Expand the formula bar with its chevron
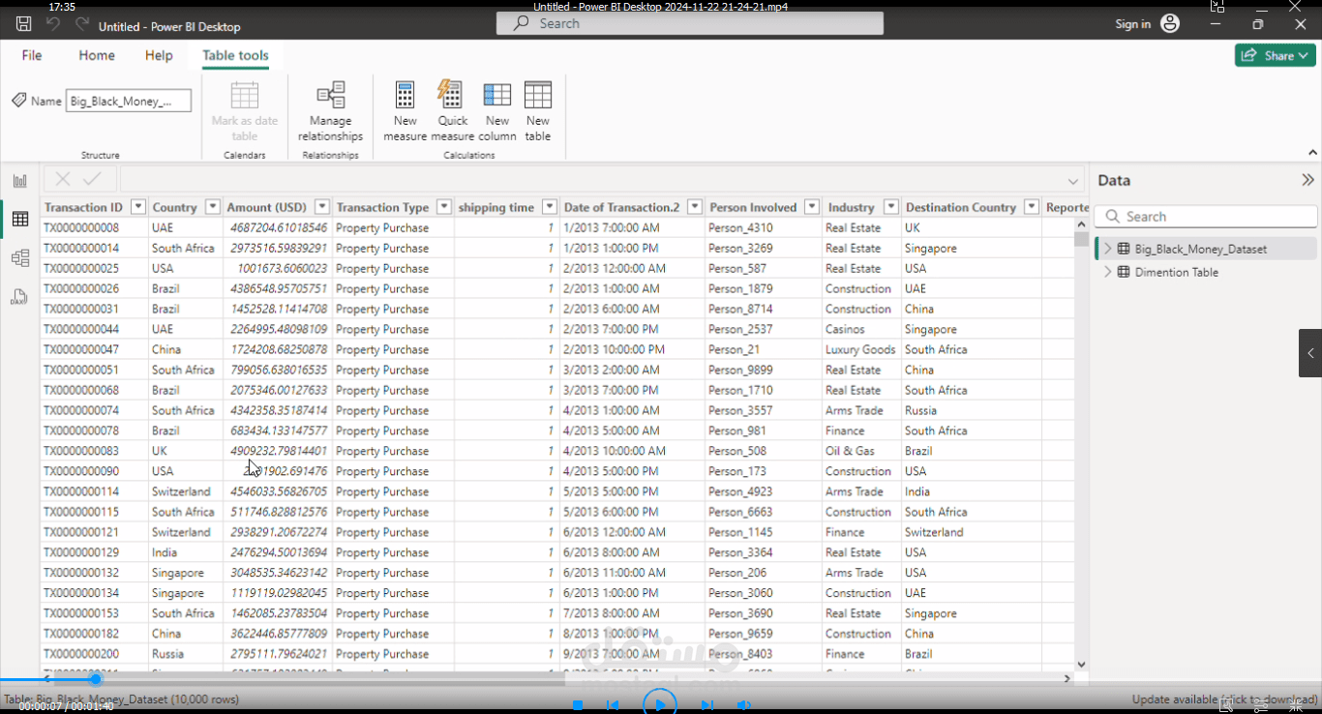This screenshot has width=1322, height=714. click(x=1073, y=181)
